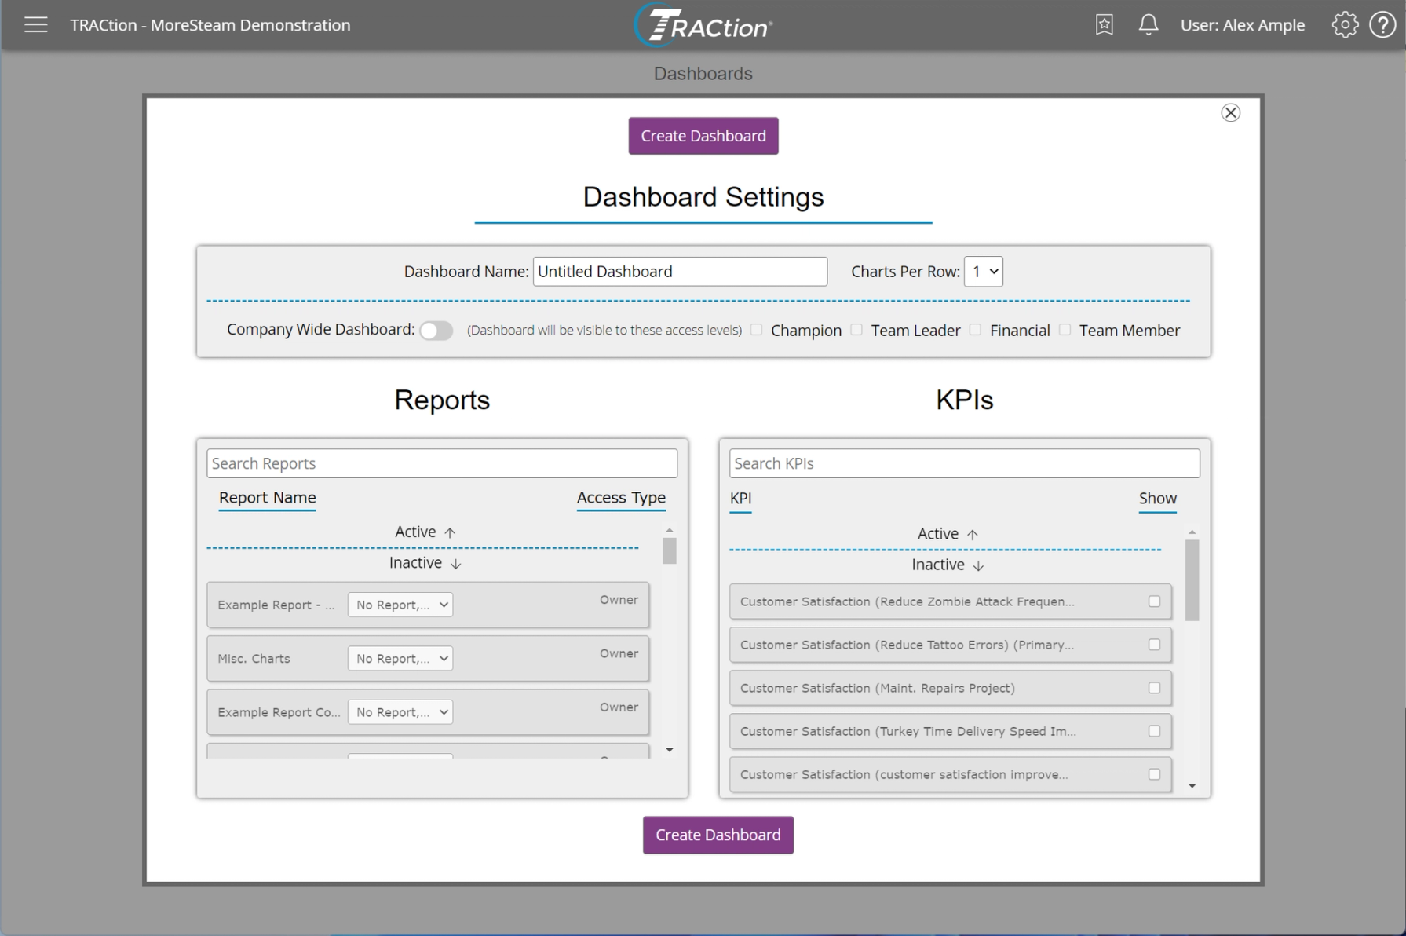This screenshot has height=936, width=1406.
Task: Show the Reduce Tattoo Errors KPI
Action: (1154, 645)
